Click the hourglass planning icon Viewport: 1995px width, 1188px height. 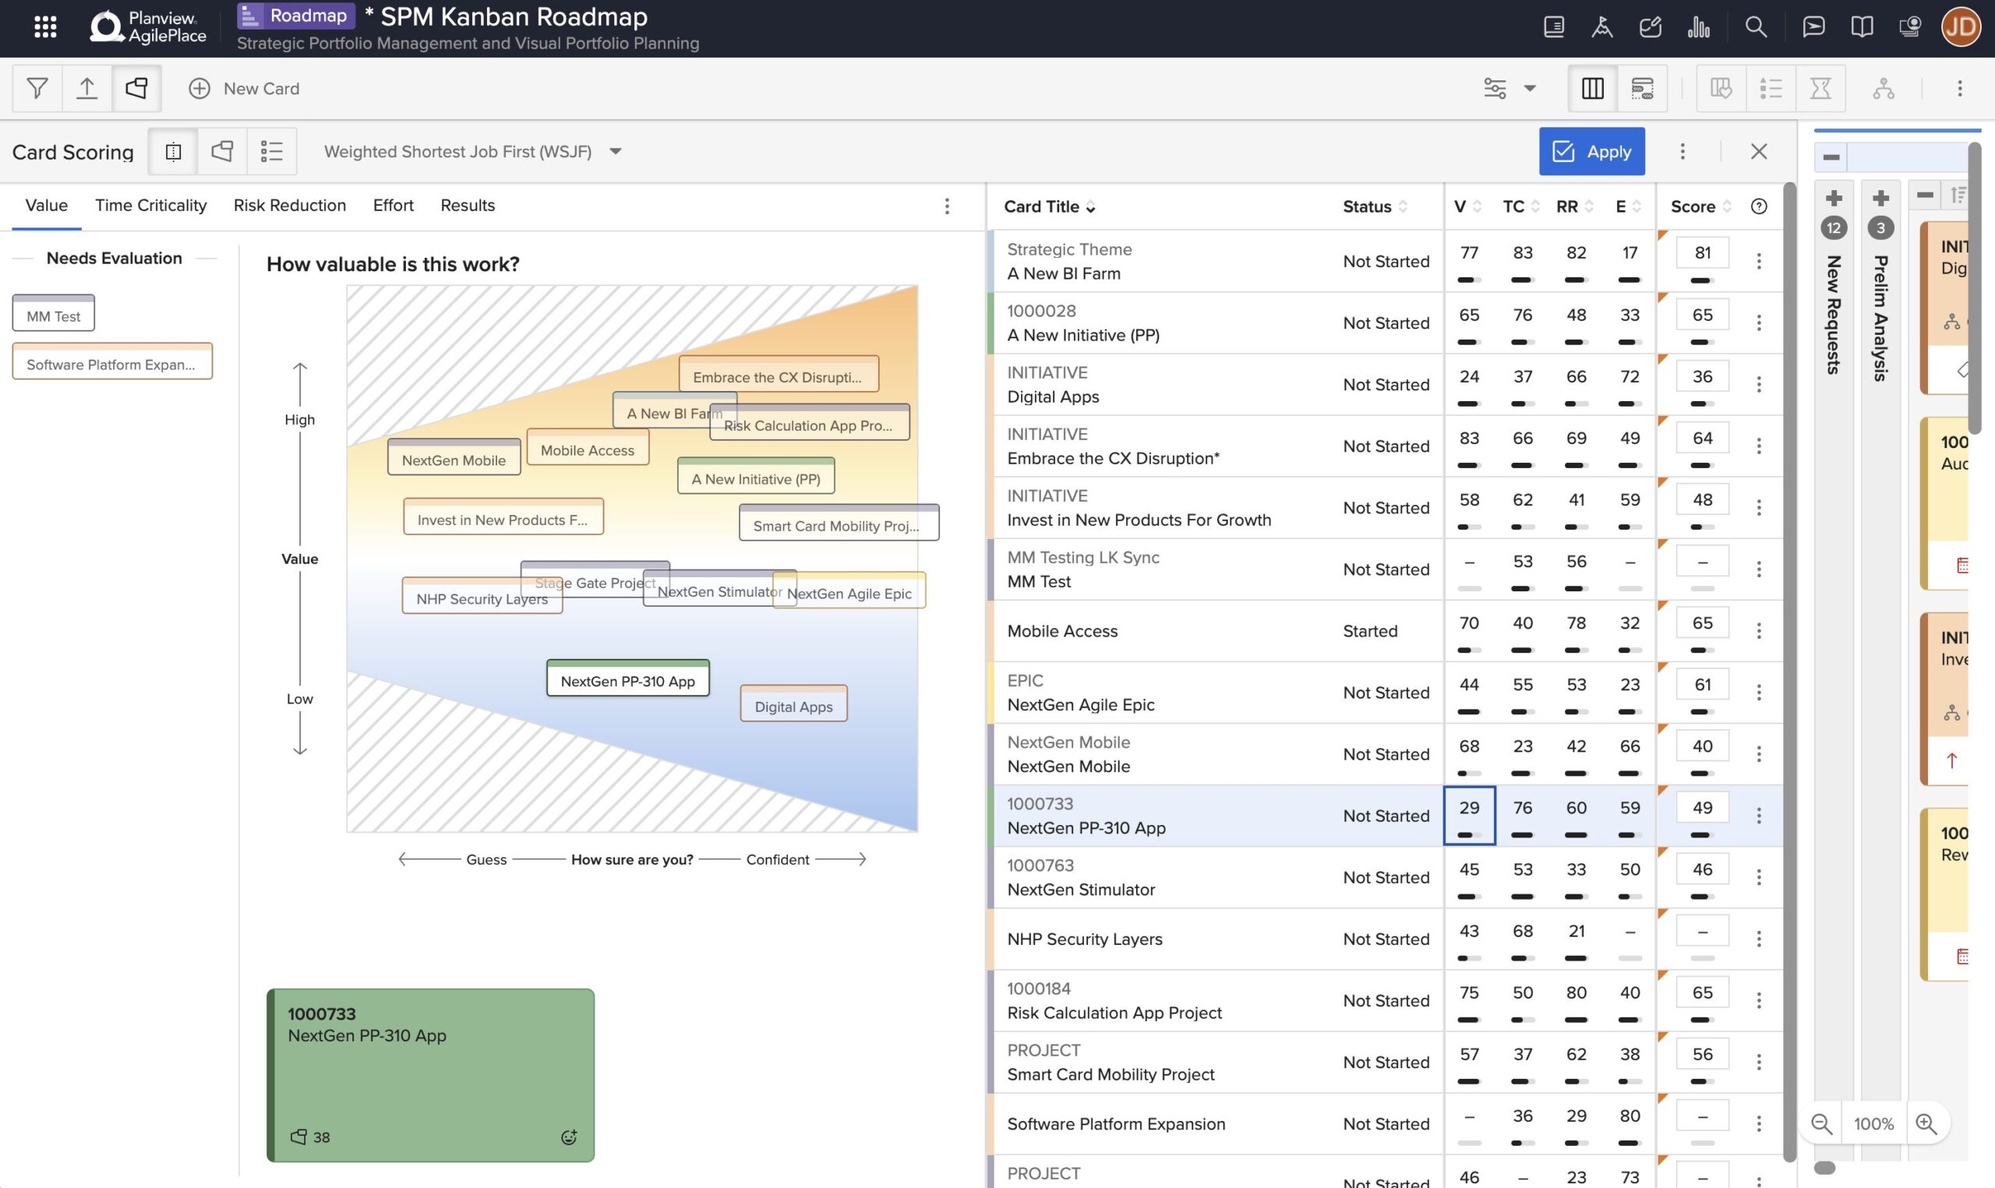[x=1820, y=88]
